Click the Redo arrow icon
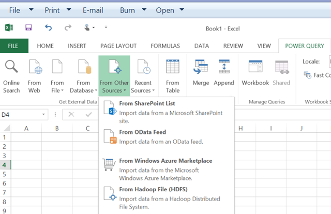The width and height of the screenshot is (331, 214). 68,27
